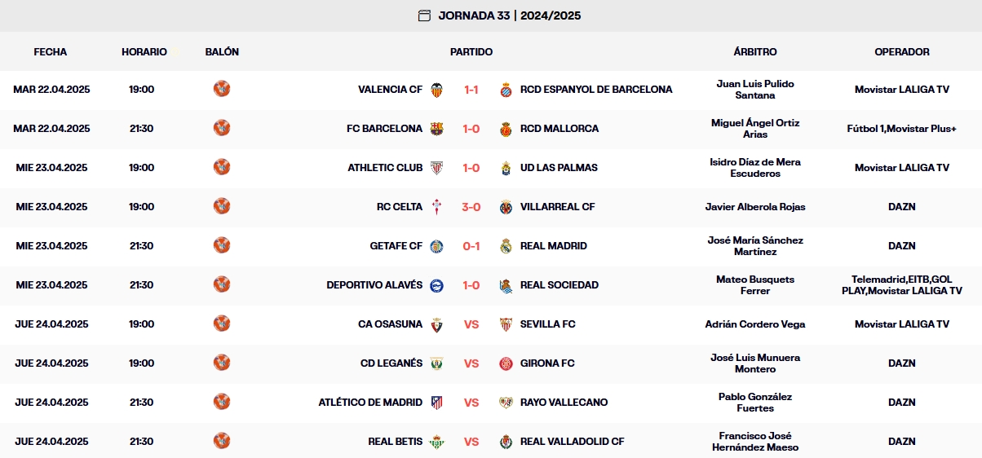
Task: Click the calendar icon beside Jornada 33
Action: [424, 15]
